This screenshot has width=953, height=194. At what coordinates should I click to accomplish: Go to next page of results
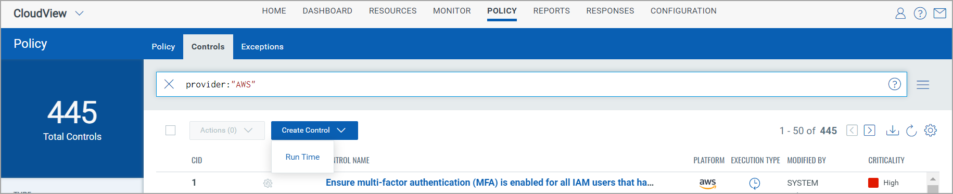(x=870, y=131)
